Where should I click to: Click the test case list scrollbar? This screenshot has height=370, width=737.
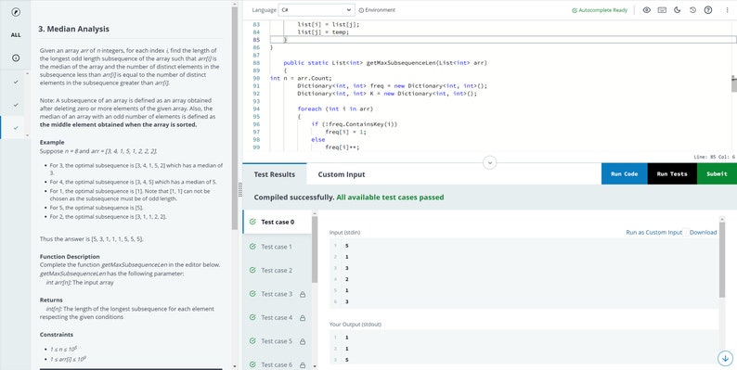click(315, 249)
